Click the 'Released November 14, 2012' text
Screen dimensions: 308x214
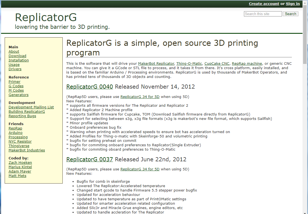(155, 87)
